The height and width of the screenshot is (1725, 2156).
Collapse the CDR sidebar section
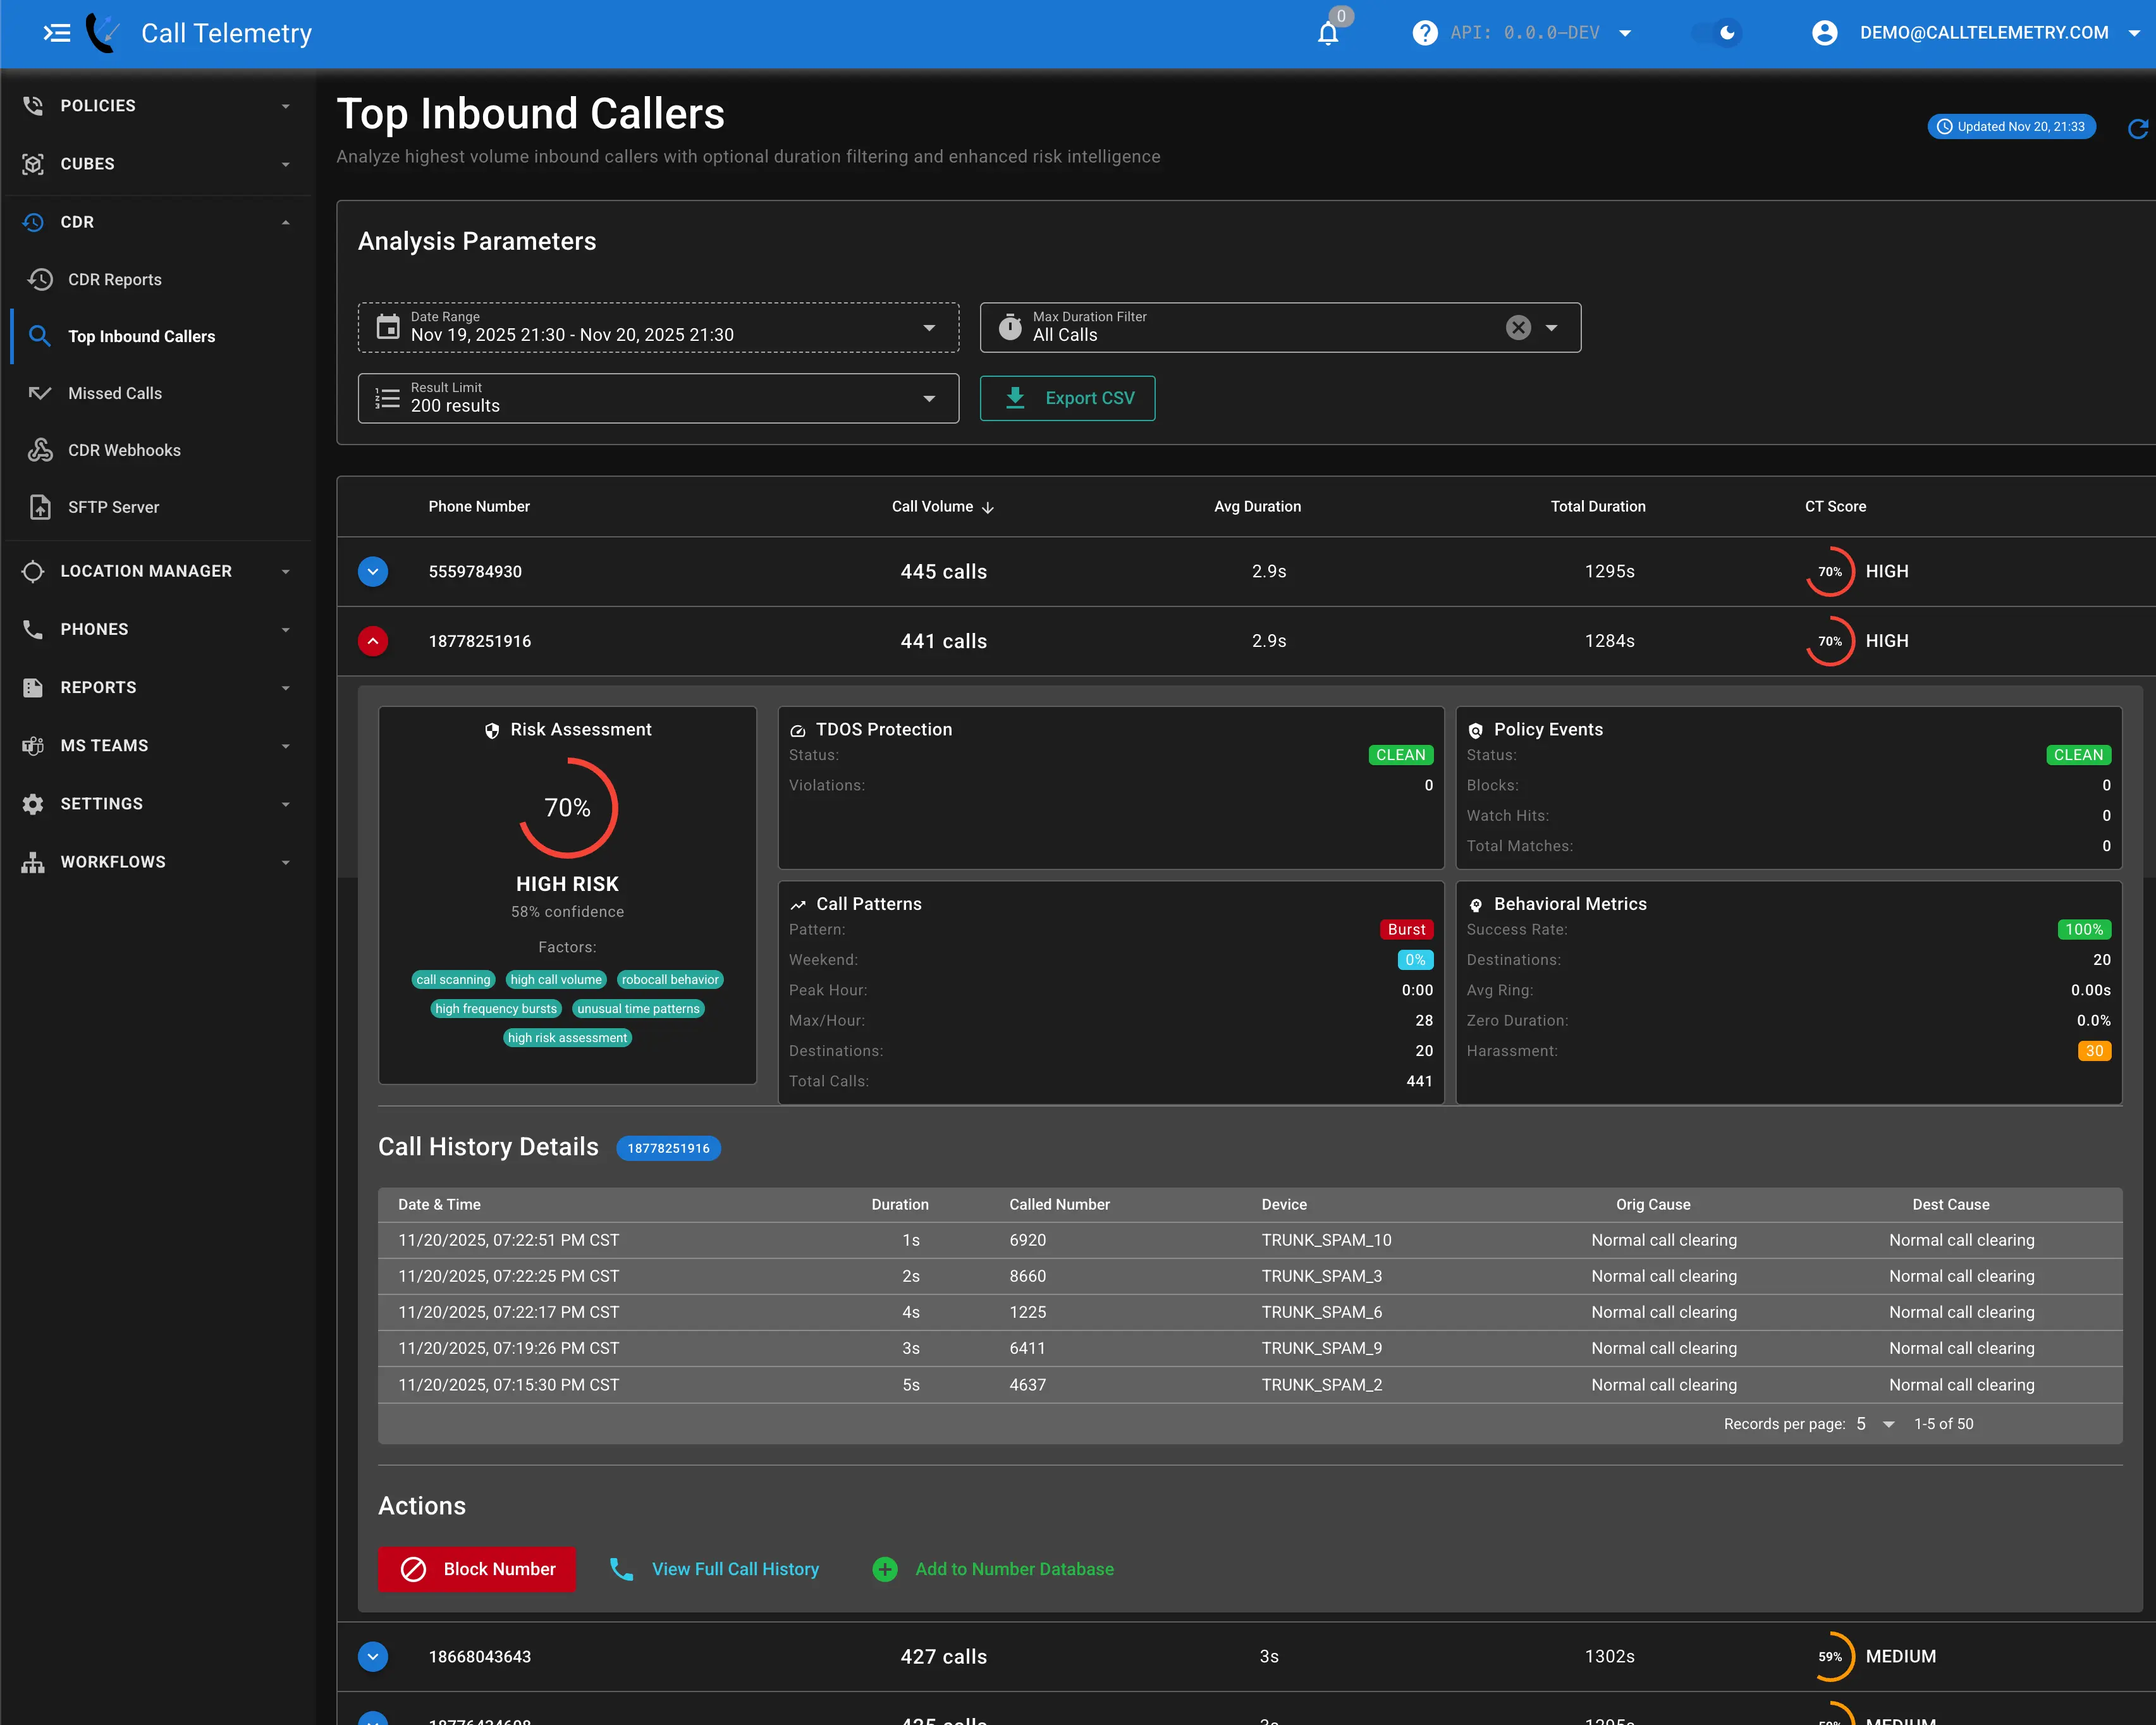[x=157, y=222]
